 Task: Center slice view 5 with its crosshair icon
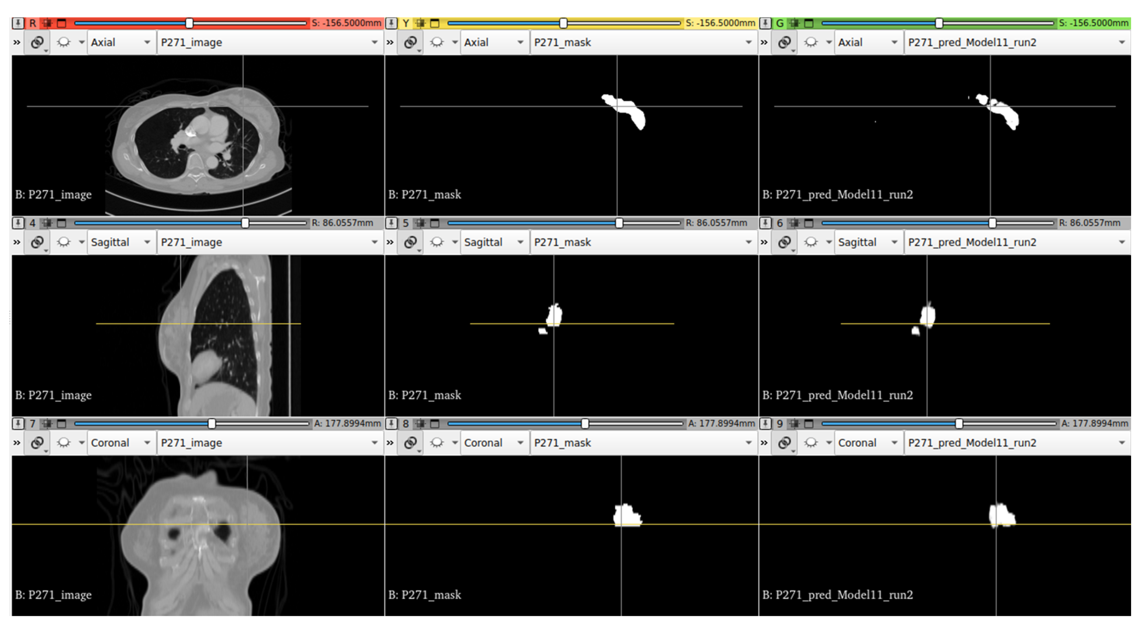point(421,223)
